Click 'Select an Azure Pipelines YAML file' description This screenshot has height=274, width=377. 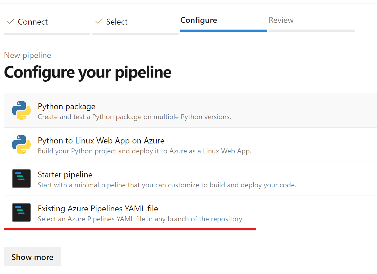[141, 219]
